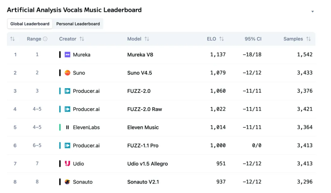This screenshot has height=193, width=331.
Task: Click the Sonauto logo icon
Action: point(67,182)
